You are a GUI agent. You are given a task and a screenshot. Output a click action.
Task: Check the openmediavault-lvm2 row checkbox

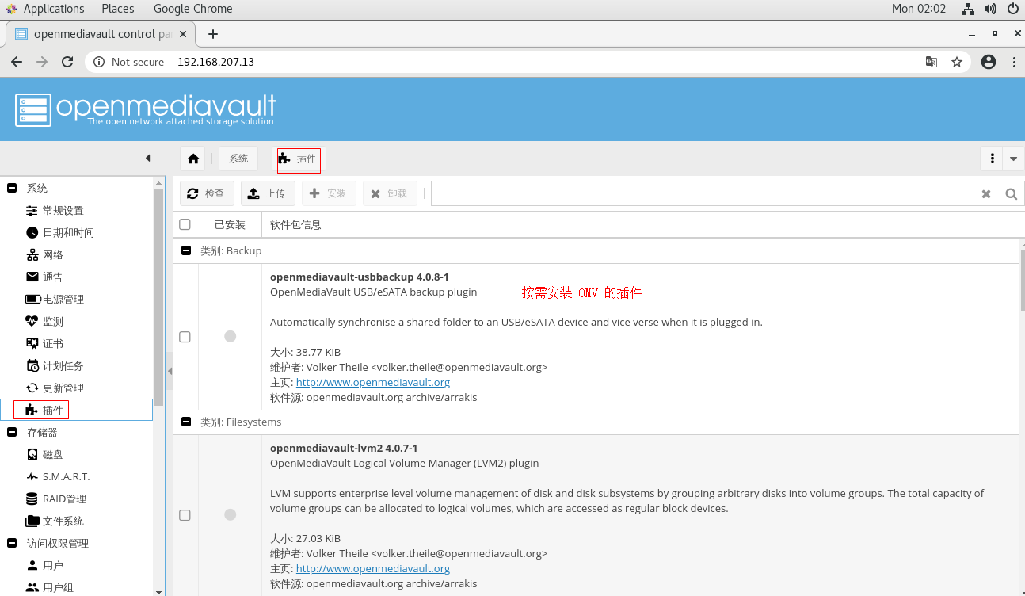pyautogui.click(x=185, y=514)
